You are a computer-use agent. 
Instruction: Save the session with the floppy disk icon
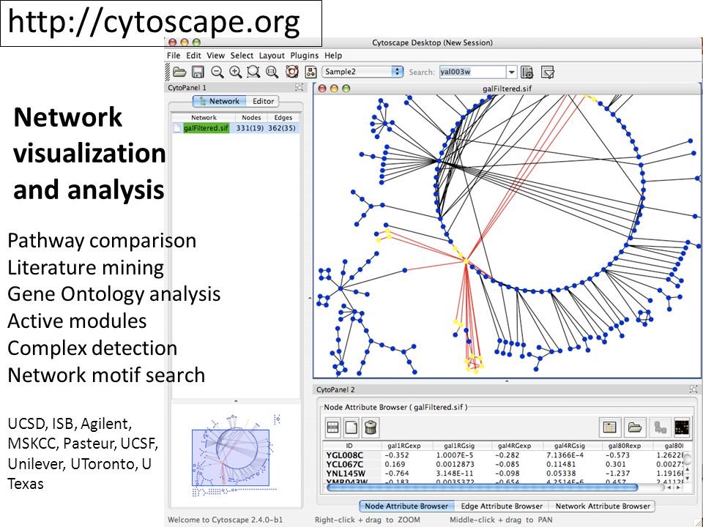click(198, 72)
